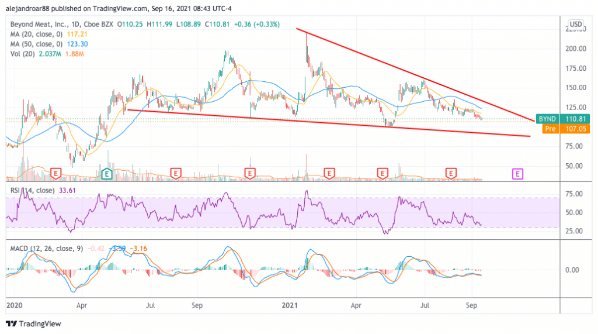Click the Jul label after 2021

tap(425, 305)
